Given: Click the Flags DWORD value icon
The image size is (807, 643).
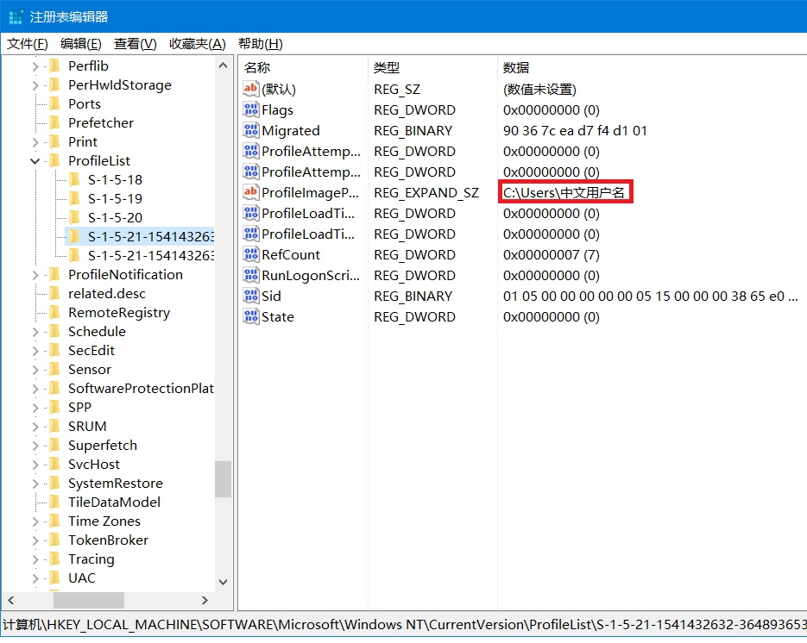Looking at the screenshot, I should pos(250,109).
